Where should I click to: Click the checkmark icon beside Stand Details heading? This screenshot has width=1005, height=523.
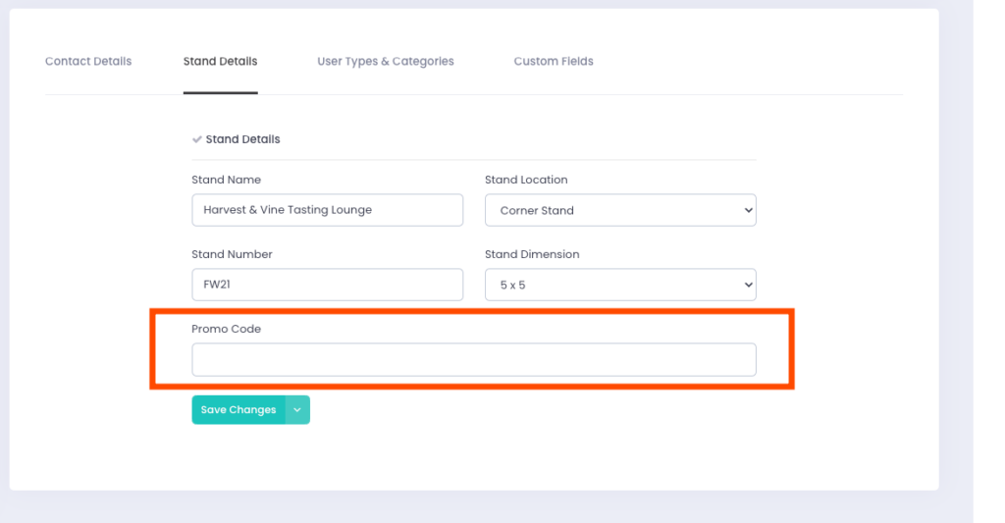coord(197,139)
